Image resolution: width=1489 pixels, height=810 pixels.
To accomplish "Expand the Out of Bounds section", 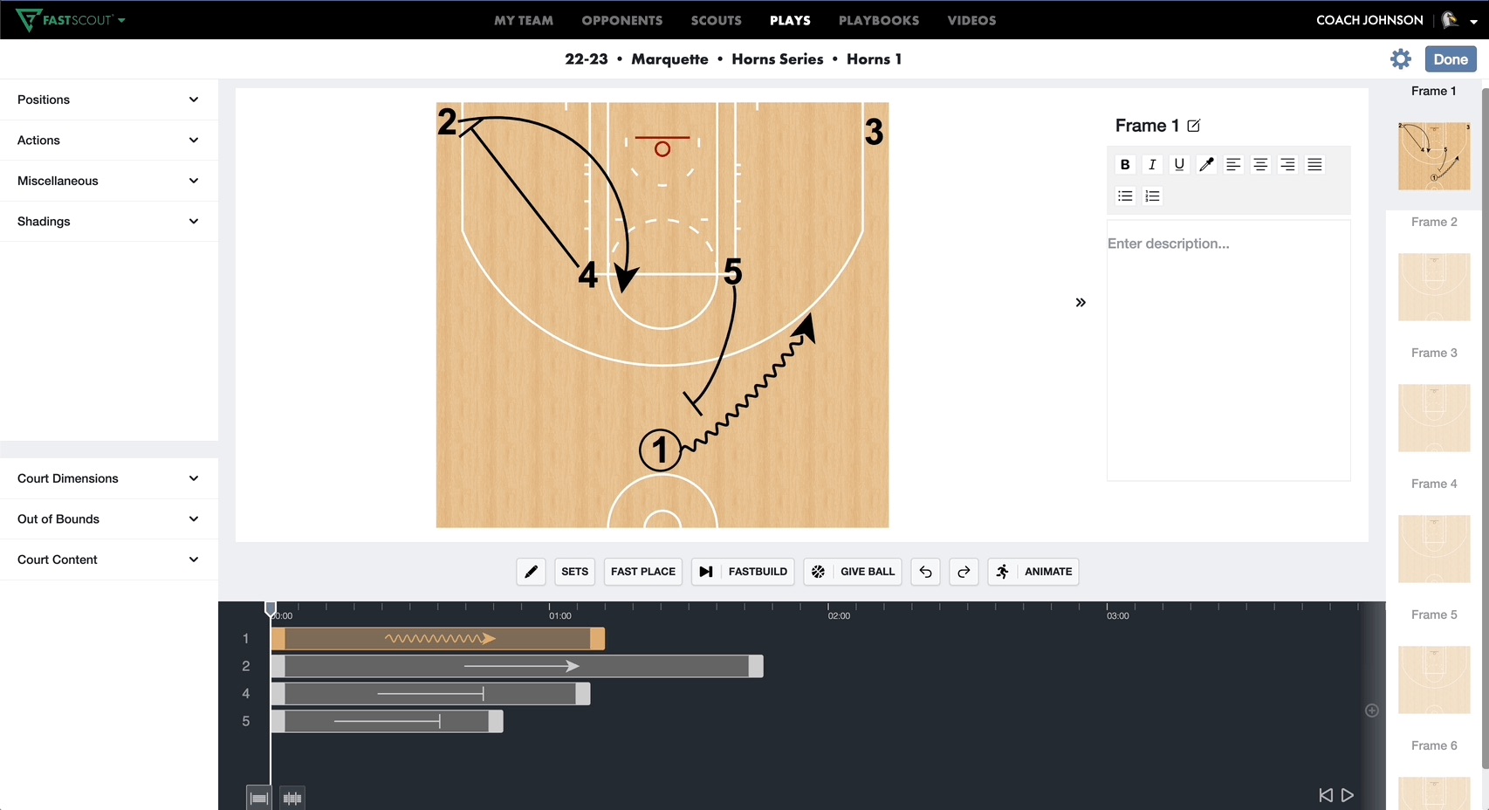I will pyautogui.click(x=109, y=518).
